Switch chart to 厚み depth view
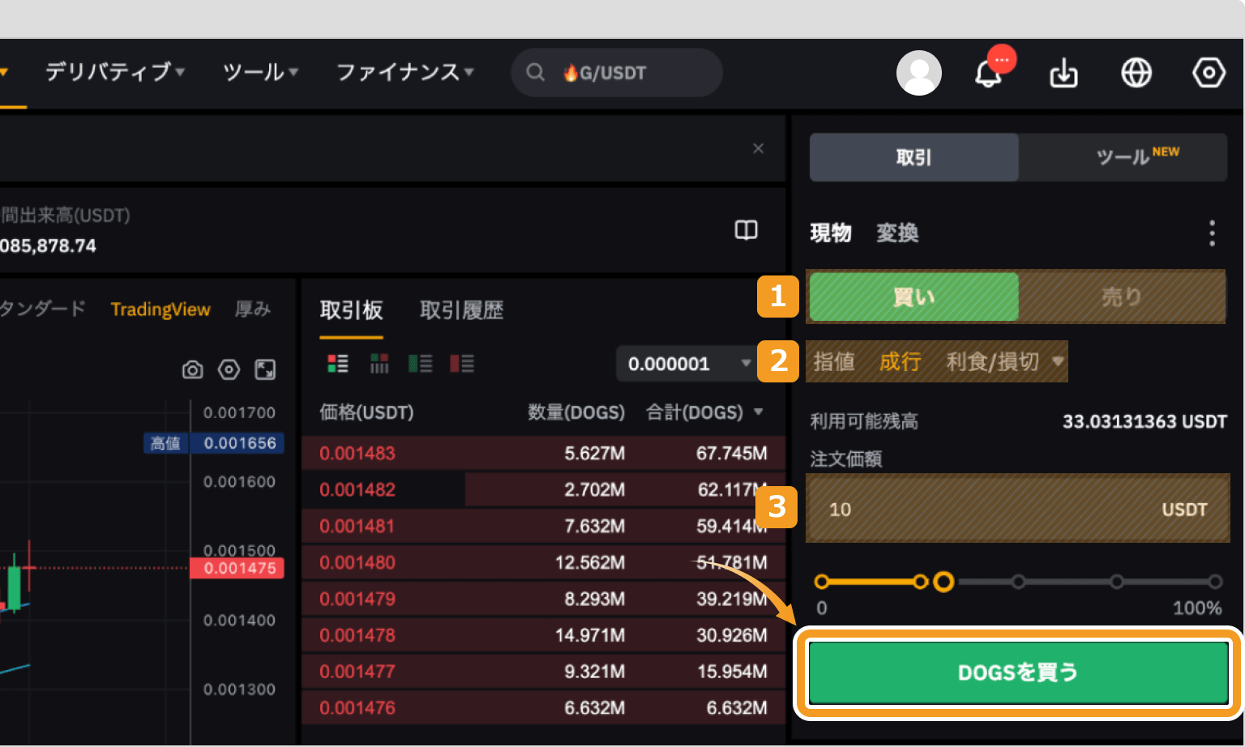The height and width of the screenshot is (747, 1245). pos(253,309)
